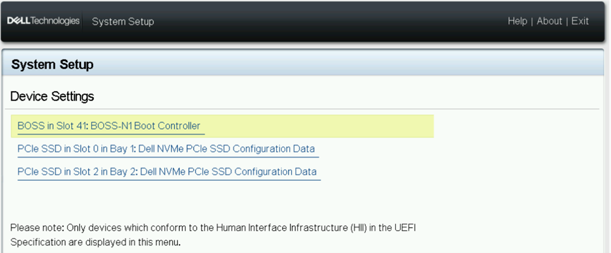Click Bay 2's Dell NVMe Configuration Data text
The height and width of the screenshot is (253, 611).
(x=228, y=172)
